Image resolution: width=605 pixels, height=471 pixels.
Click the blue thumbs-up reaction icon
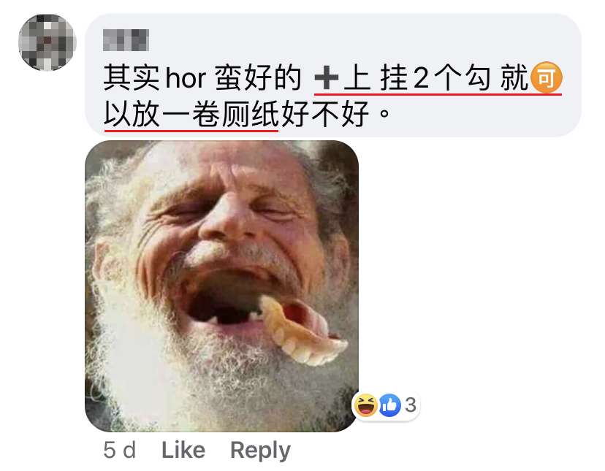point(389,405)
